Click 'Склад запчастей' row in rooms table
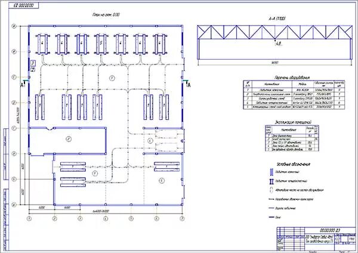 (292, 139)
